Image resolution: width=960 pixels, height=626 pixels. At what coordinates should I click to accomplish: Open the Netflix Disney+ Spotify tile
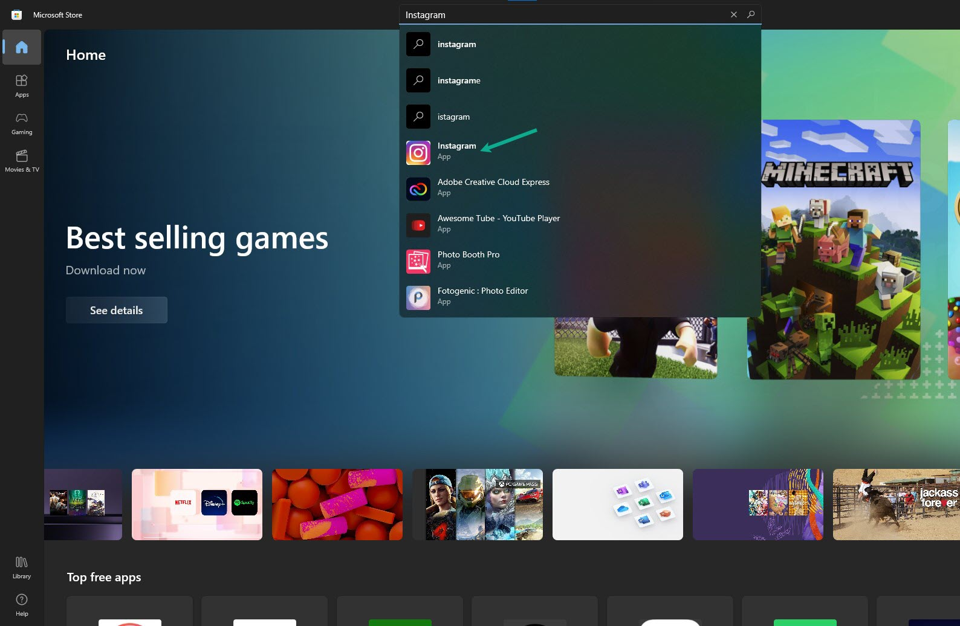pyautogui.click(x=197, y=505)
